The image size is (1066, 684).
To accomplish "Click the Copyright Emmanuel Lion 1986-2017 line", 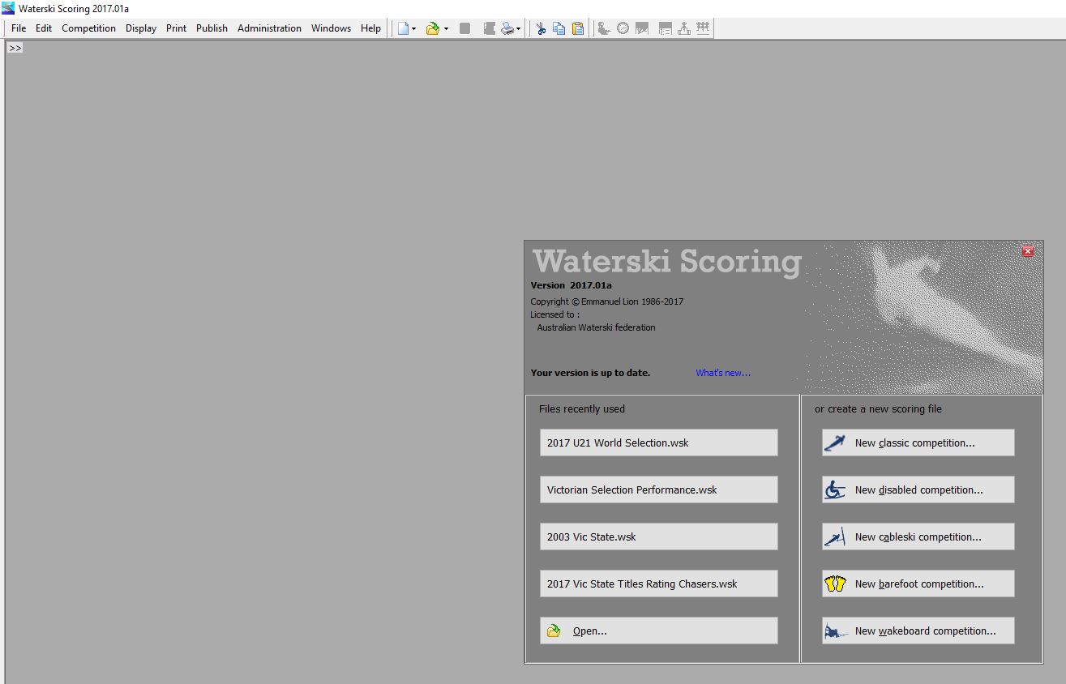I will (x=606, y=301).
